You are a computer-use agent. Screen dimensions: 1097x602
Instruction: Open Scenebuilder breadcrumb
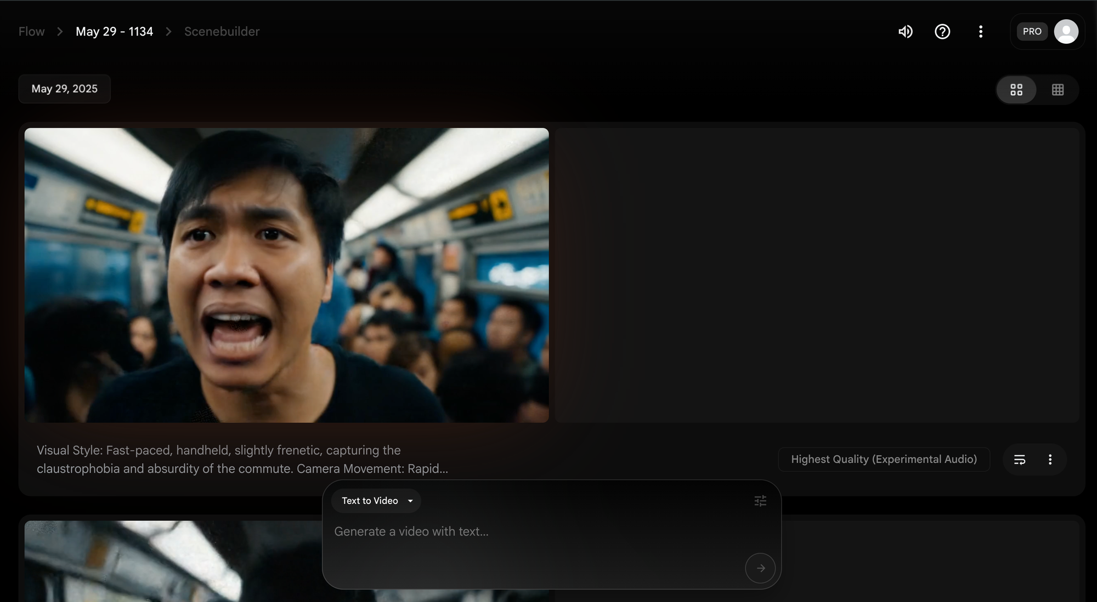222,32
